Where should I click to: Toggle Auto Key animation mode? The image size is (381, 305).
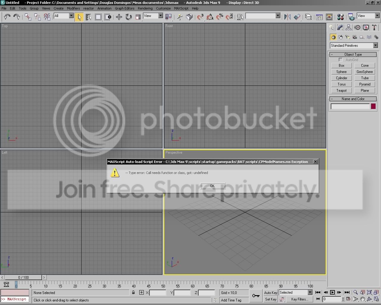click(271, 292)
